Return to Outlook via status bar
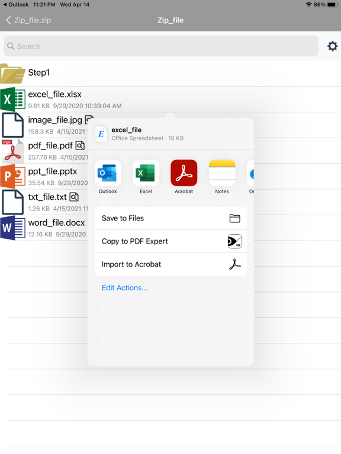 tap(15, 5)
